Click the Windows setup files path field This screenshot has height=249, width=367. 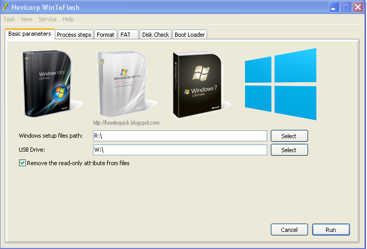point(180,136)
